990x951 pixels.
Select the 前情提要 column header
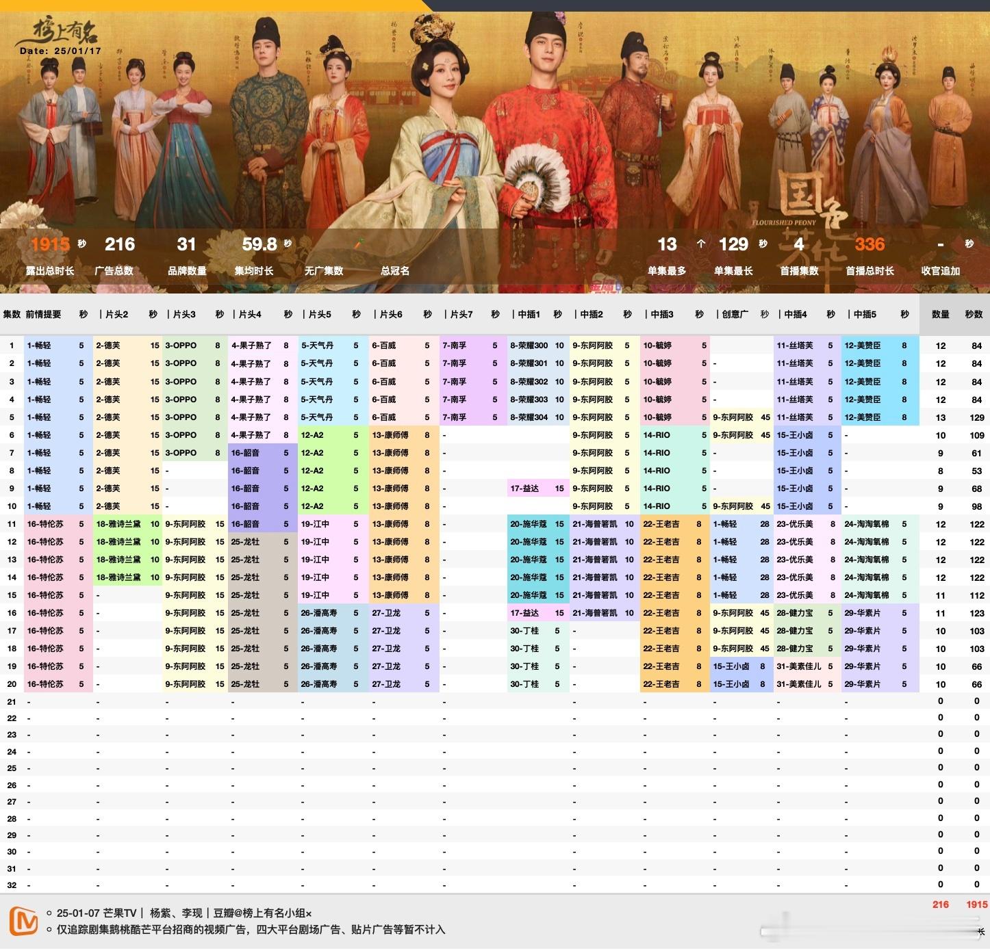[x=44, y=314]
